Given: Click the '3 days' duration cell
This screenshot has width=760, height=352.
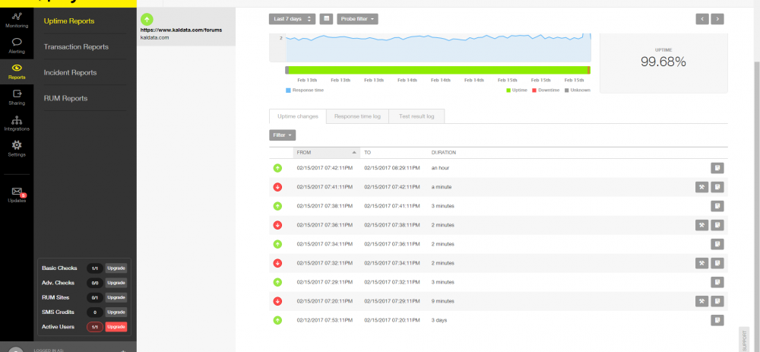Looking at the screenshot, I should pos(439,320).
